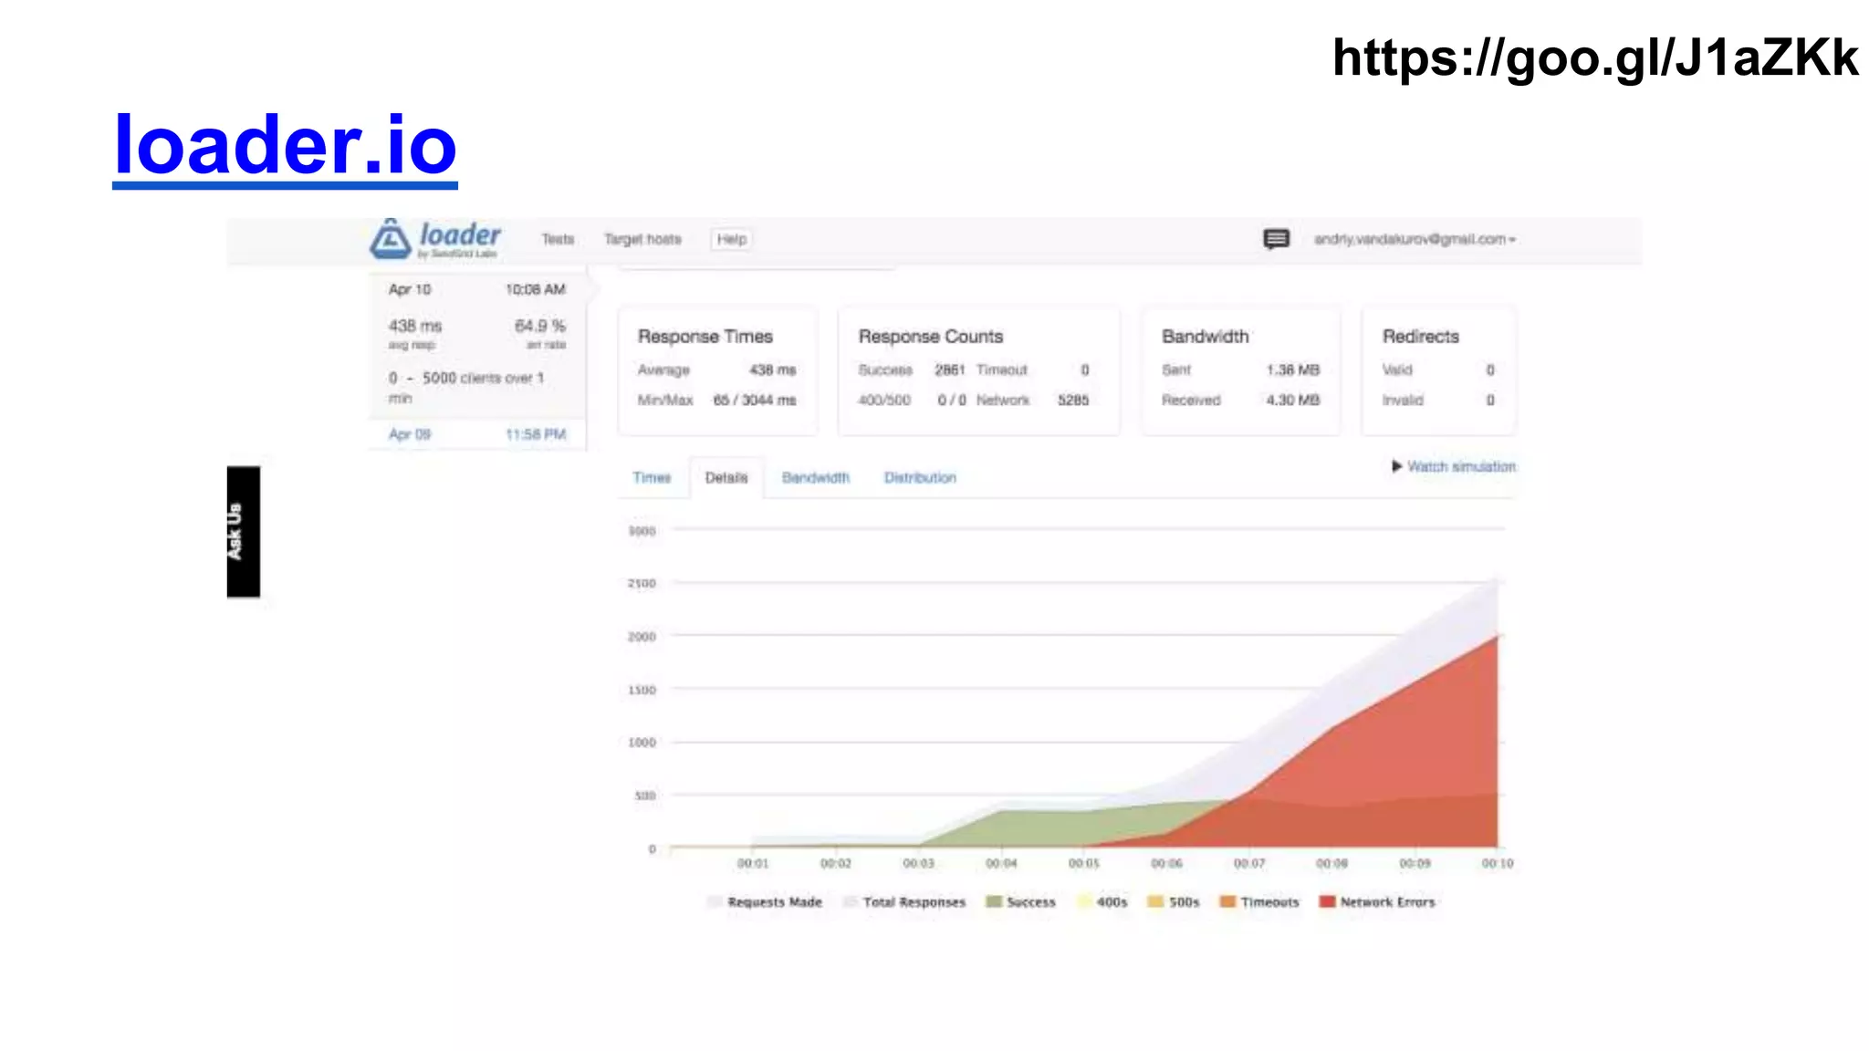Click the loader logo icon

[390, 239]
